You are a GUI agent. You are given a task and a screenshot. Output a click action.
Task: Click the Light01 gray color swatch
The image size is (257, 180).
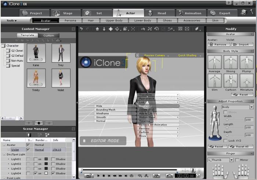pyautogui.click(x=46, y=159)
